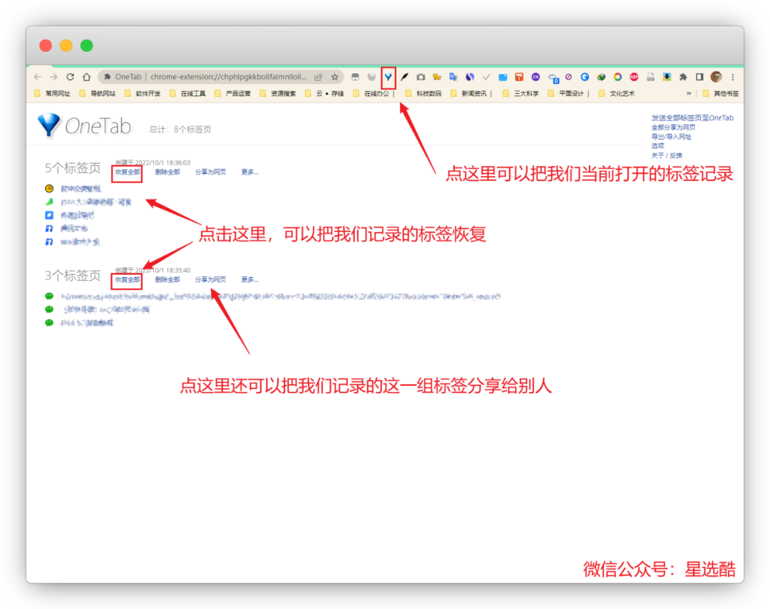Click the red ABP Adblock Plus icon
This screenshot has height=609, width=770.
[x=634, y=77]
